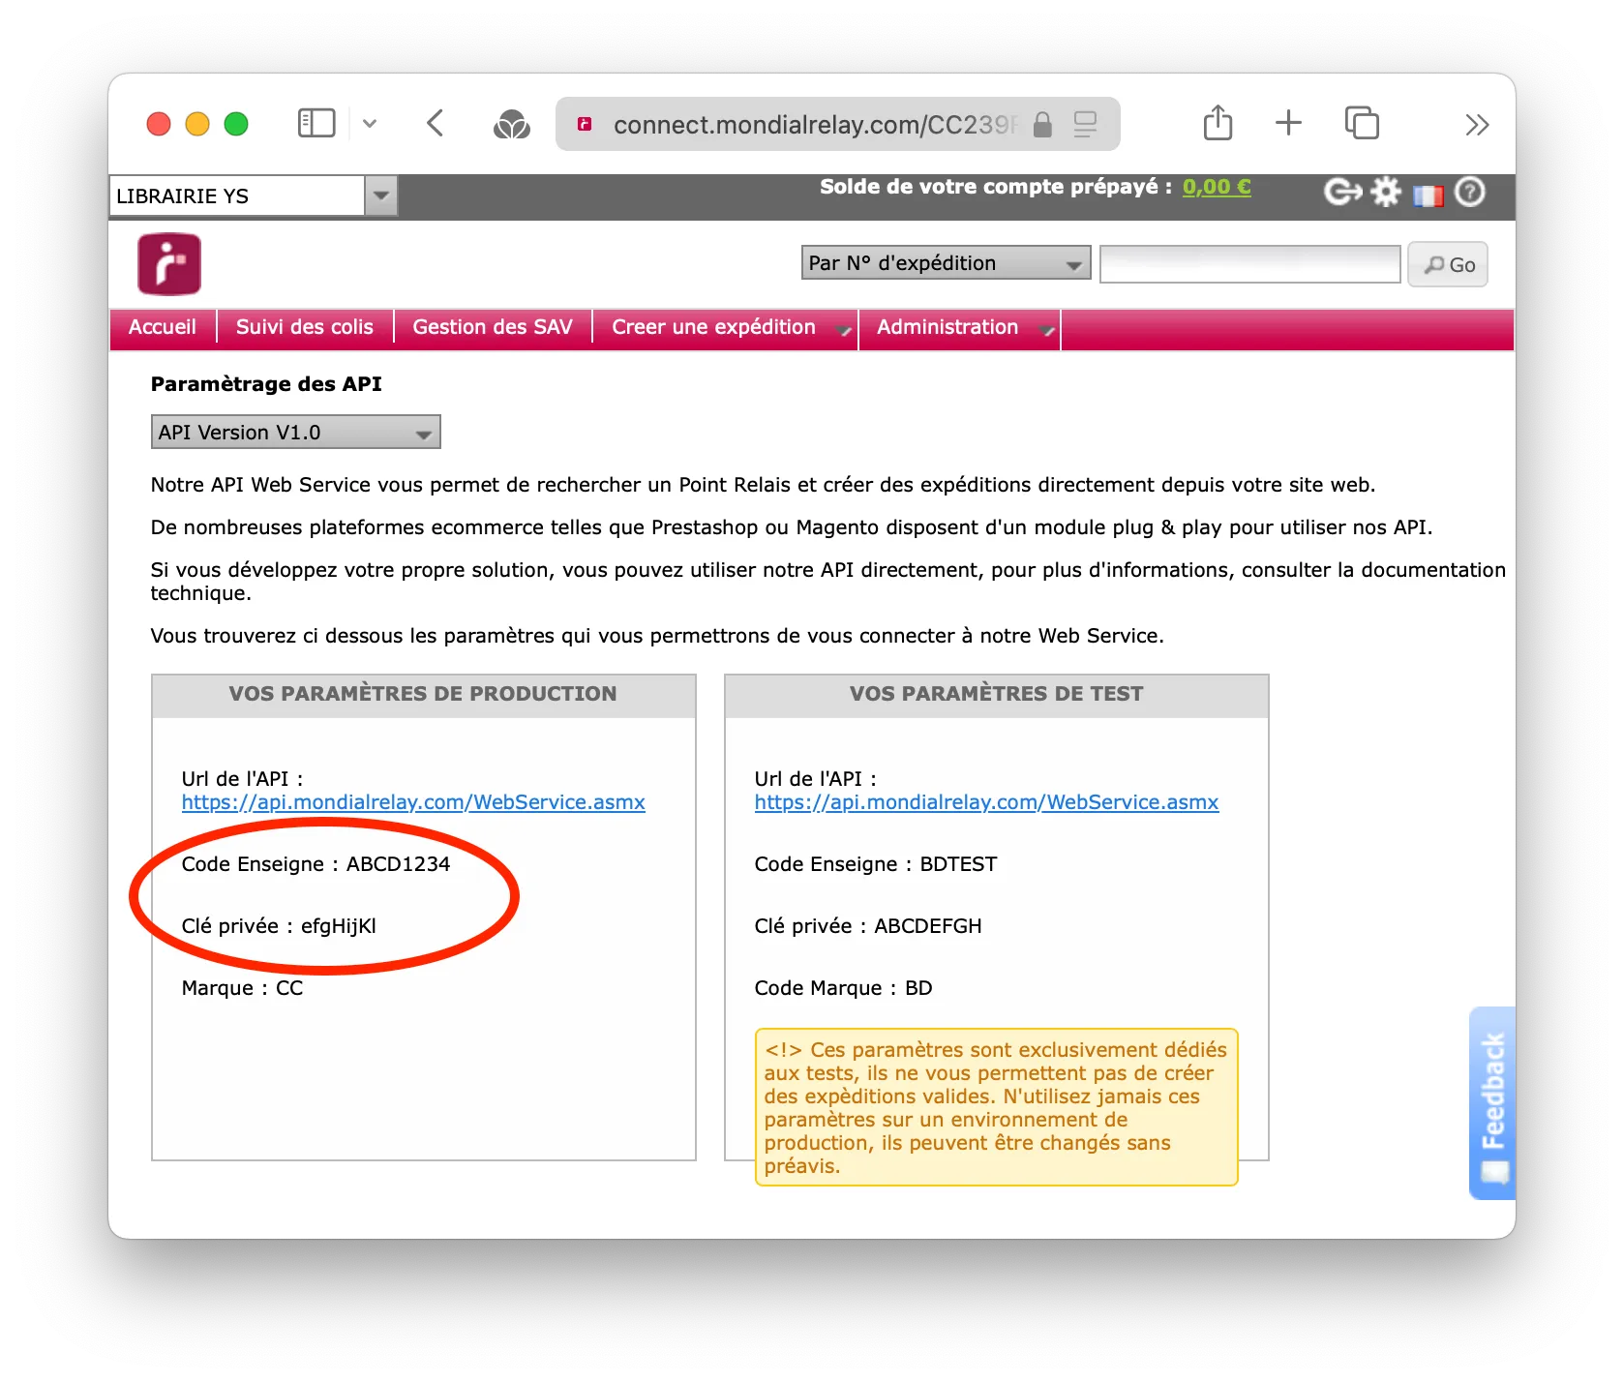This screenshot has width=1624, height=1382.
Task: Click Code Marque : BD text
Action: point(843,988)
